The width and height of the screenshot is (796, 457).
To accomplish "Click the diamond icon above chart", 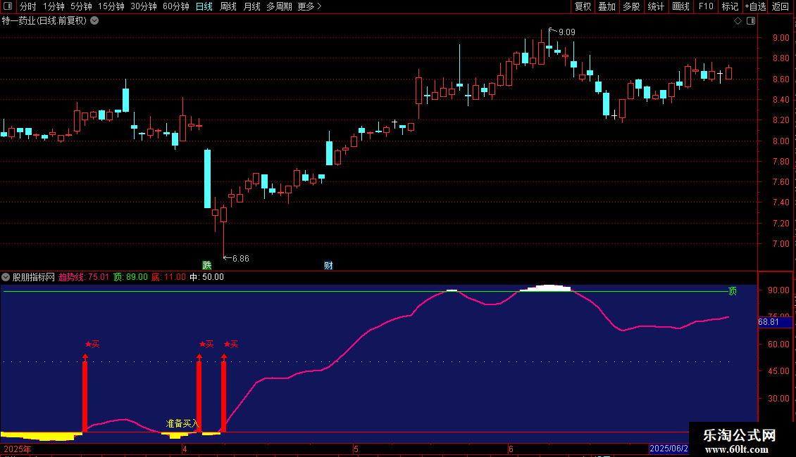I will click(x=738, y=21).
